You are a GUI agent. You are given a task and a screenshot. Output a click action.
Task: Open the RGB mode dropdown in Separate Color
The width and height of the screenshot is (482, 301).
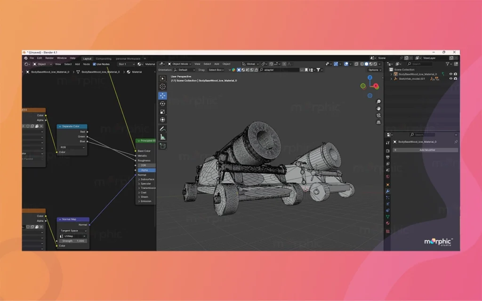72,147
